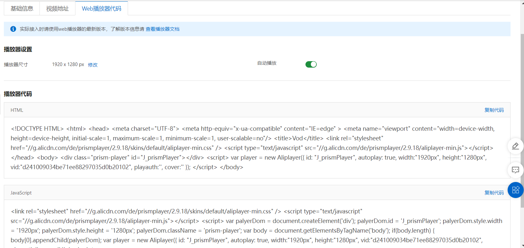Image resolution: width=524 pixels, height=248 pixels.
Task: Click the JavaScript section header label
Action: point(21,193)
